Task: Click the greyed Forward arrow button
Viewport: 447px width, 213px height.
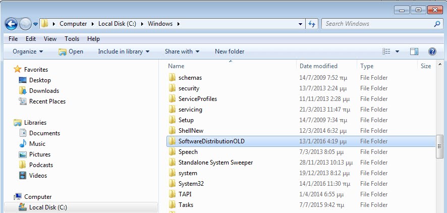Action: point(25,24)
